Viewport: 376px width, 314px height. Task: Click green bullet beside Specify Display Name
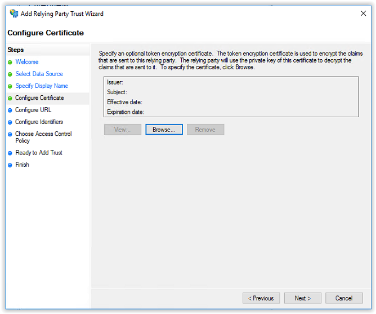10,86
